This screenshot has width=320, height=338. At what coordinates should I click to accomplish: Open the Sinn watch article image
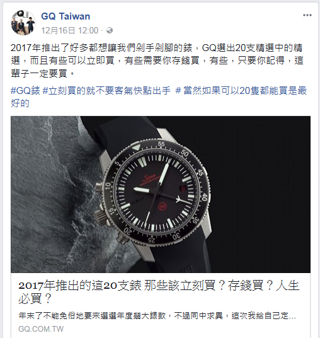tap(161, 194)
